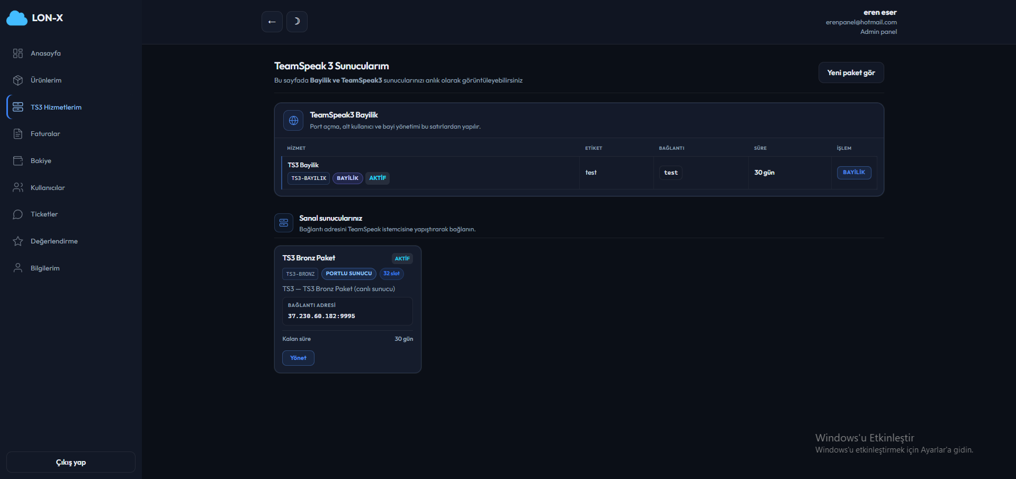Click the Bakiye wallet icon
Screen dimensions: 1016x479
(18, 161)
